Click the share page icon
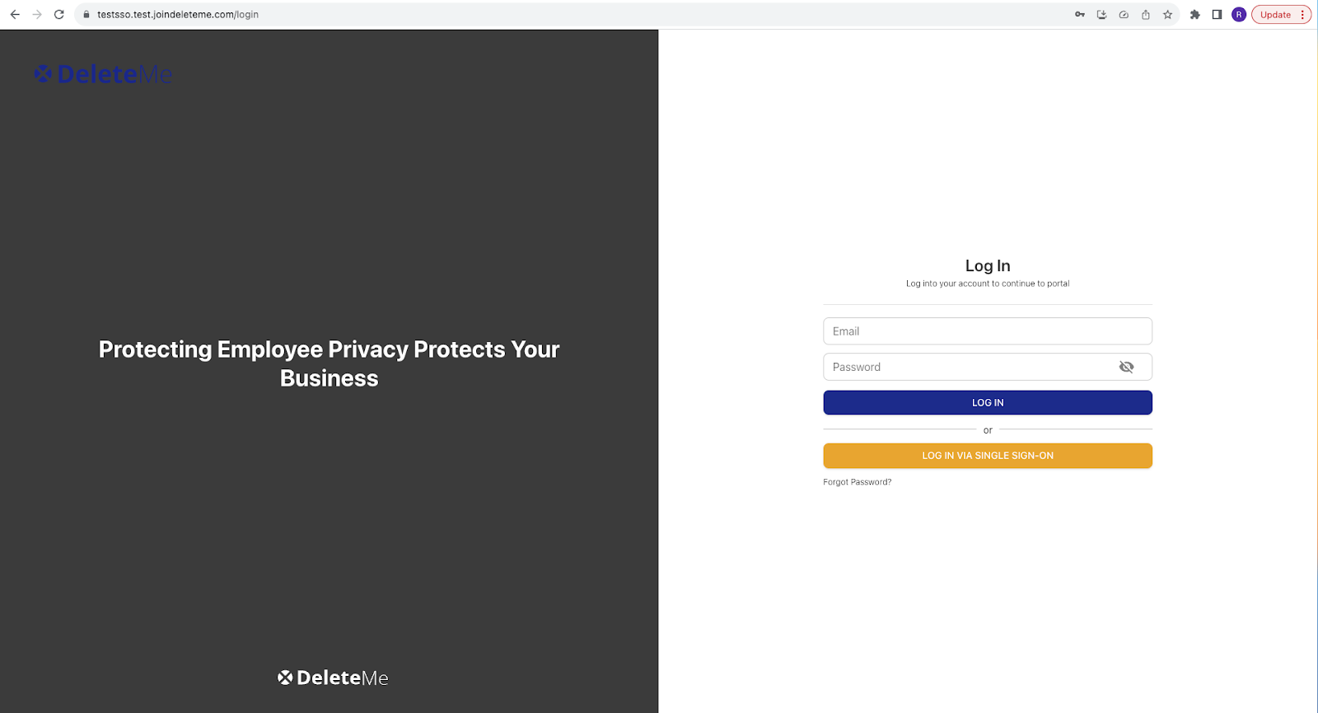Screen dimensions: 1318x713 coord(1146,15)
